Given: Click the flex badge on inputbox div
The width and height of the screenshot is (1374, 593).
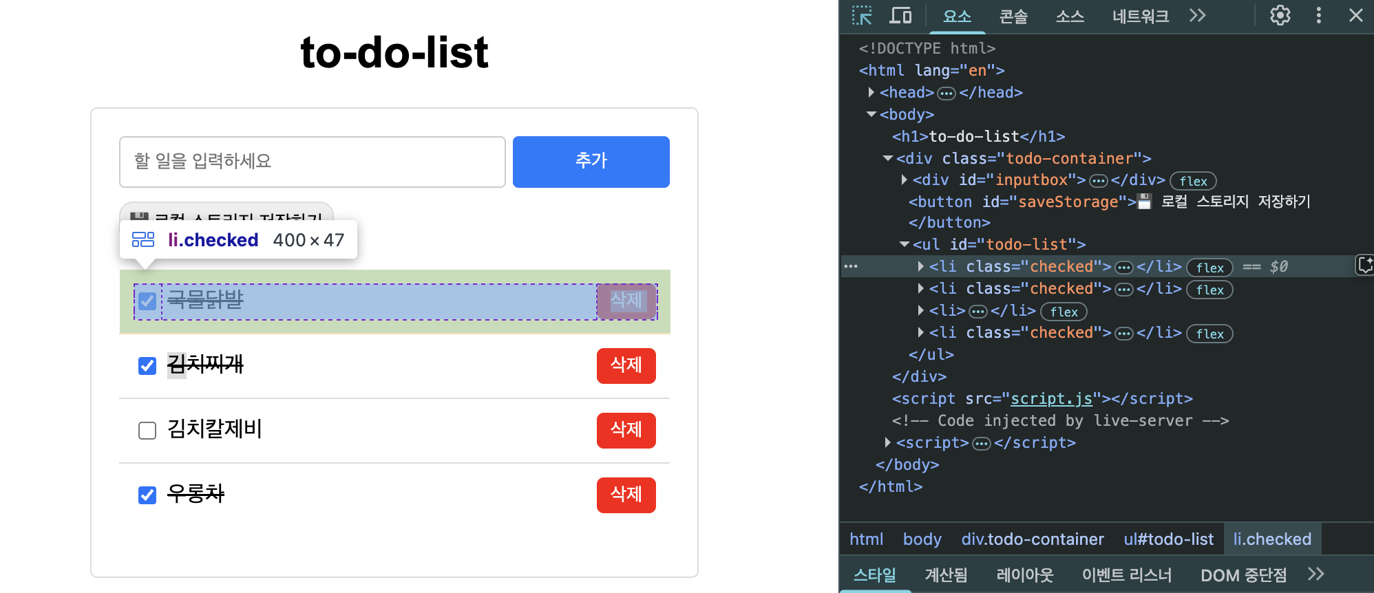Looking at the screenshot, I should coord(1194,181).
